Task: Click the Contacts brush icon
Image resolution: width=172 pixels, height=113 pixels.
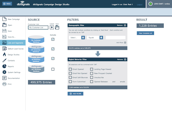Action: [4, 60]
